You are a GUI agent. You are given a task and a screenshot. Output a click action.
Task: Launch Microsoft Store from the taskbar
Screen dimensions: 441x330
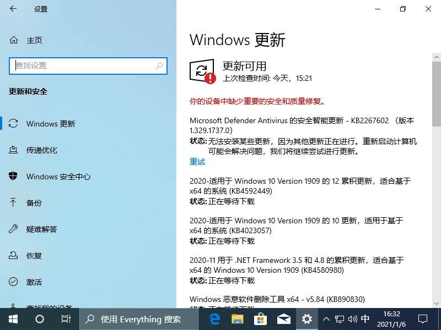coord(261,319)
